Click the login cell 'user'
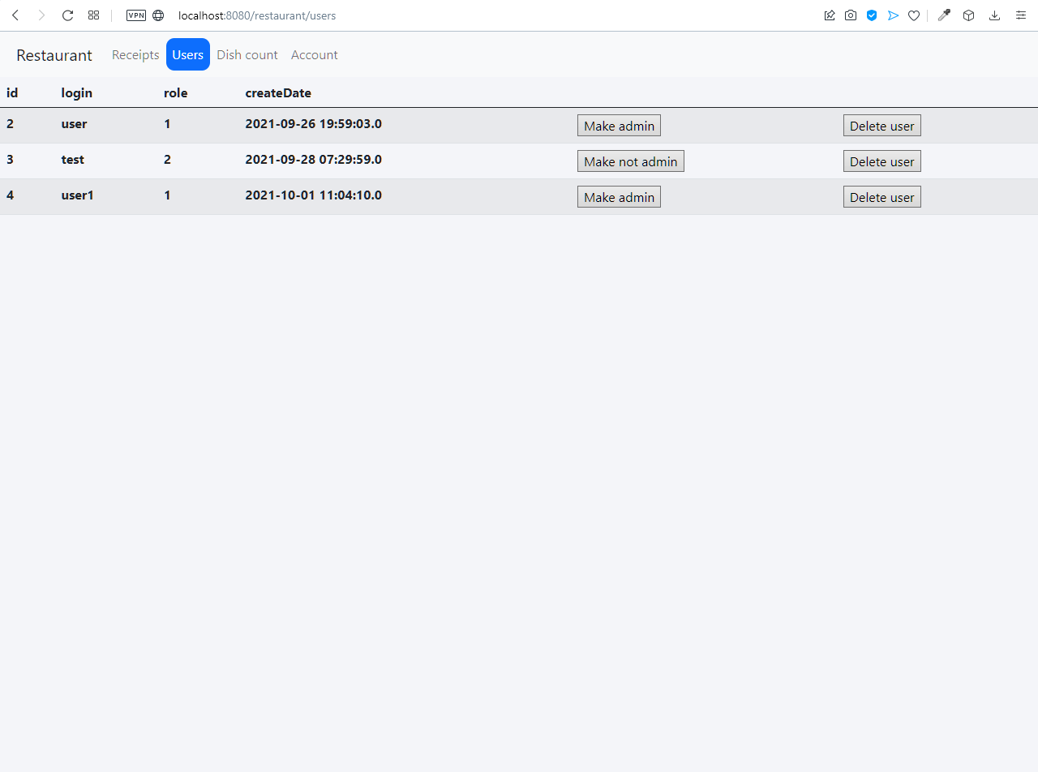Viewport: 1038px width, 772px height. [75, 124]
